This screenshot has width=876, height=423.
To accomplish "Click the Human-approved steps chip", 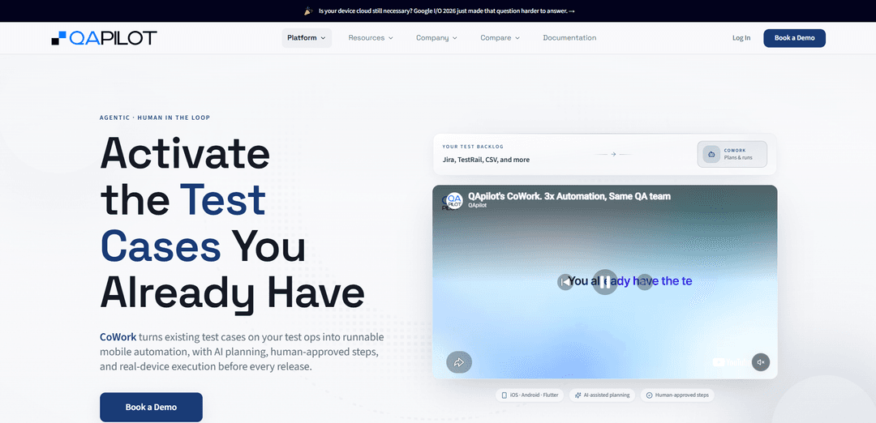I will click(677, 395).
